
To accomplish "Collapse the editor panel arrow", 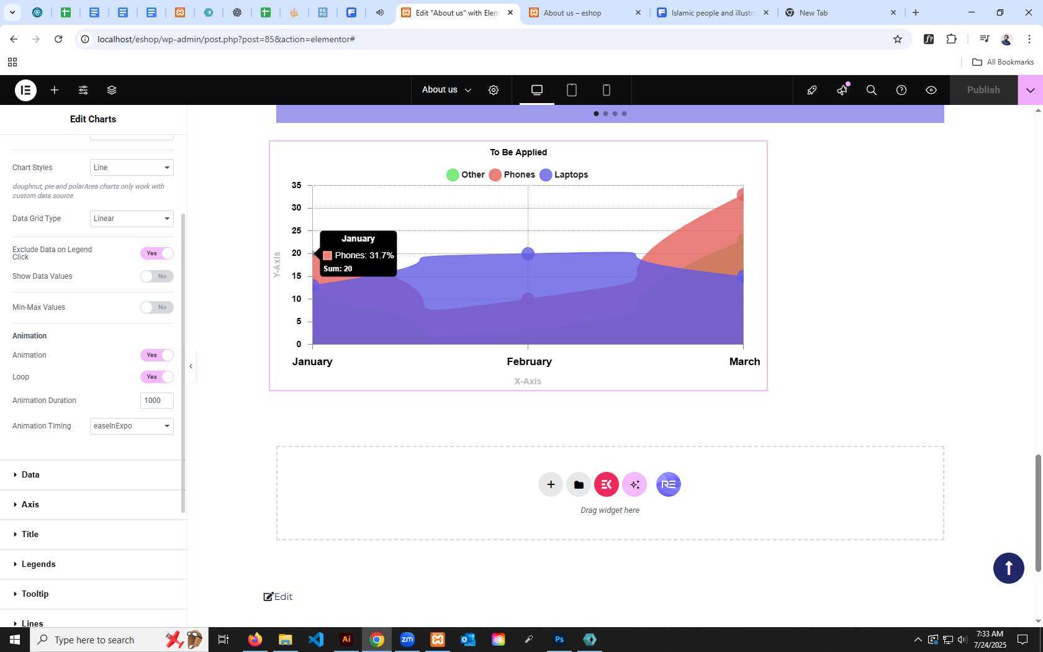I will [191, 366].
